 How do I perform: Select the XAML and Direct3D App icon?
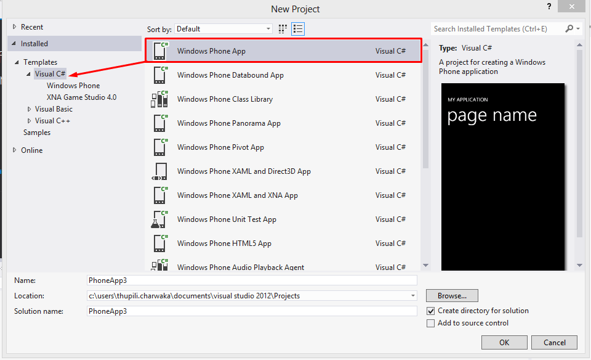pyautogui.click(x=160, y=171)
